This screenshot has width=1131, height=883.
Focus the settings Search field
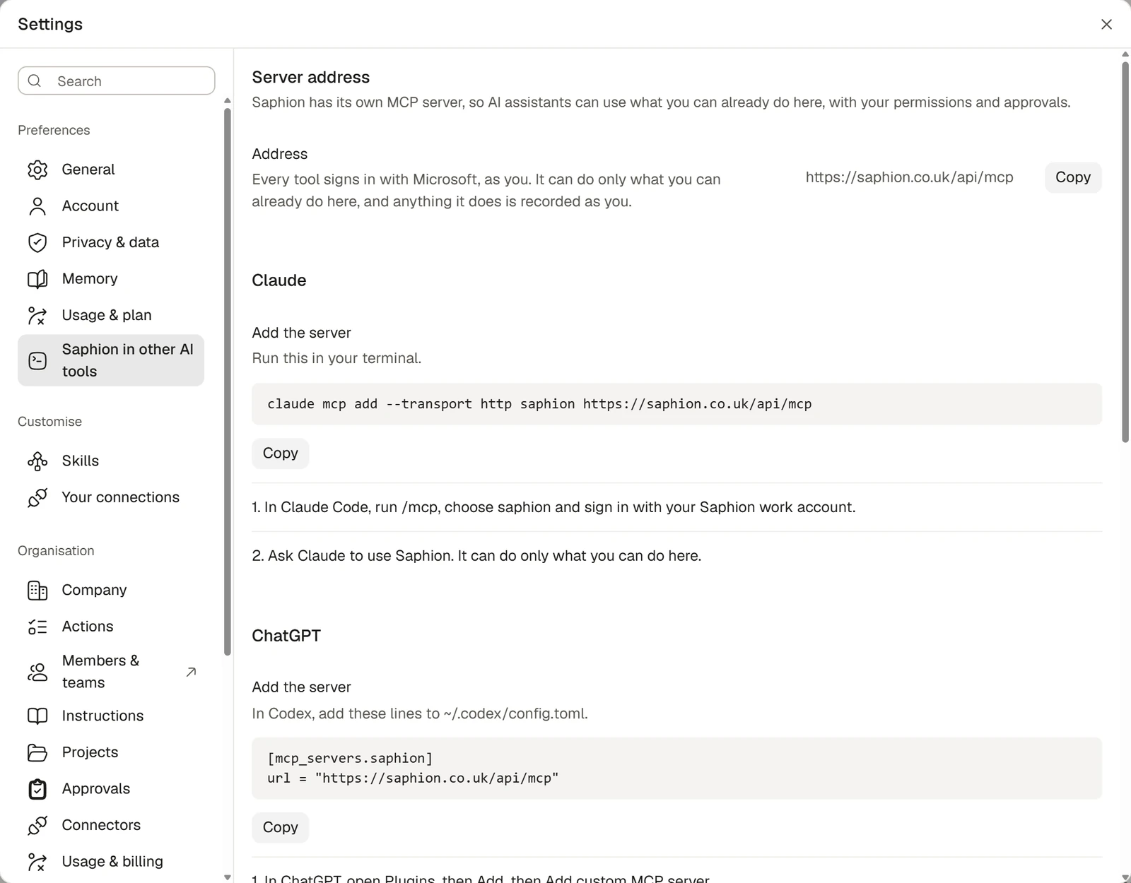click(x=117, y=81)
